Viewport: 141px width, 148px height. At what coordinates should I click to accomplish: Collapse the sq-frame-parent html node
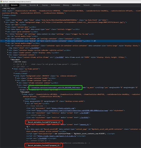(13, 69)
